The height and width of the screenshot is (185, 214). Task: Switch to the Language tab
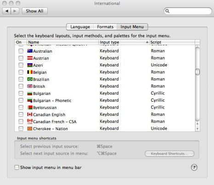(x=80, y=27)
